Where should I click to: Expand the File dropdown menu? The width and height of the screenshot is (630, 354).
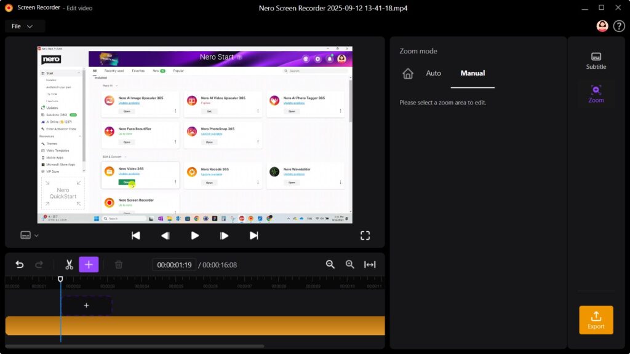25,26
